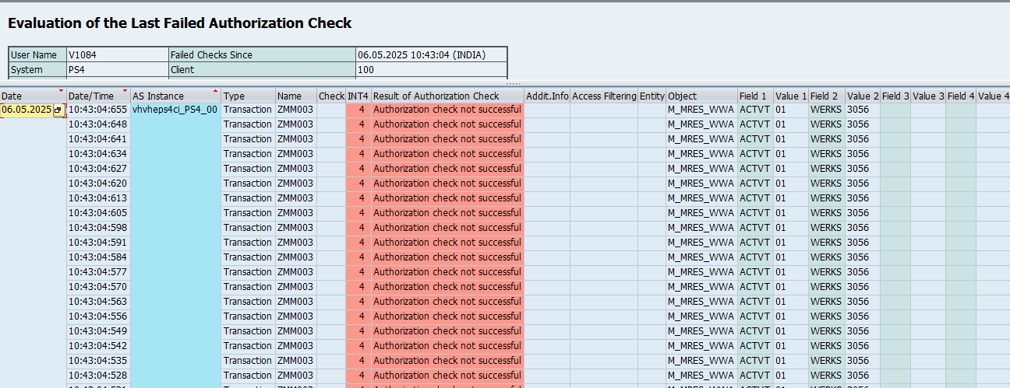Select the Field 1 column header
1010x388 pixels.
(x=753, y=96)
